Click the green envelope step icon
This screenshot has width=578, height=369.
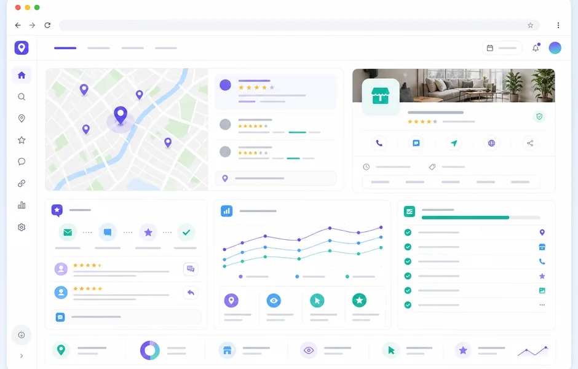coord(68,232)
